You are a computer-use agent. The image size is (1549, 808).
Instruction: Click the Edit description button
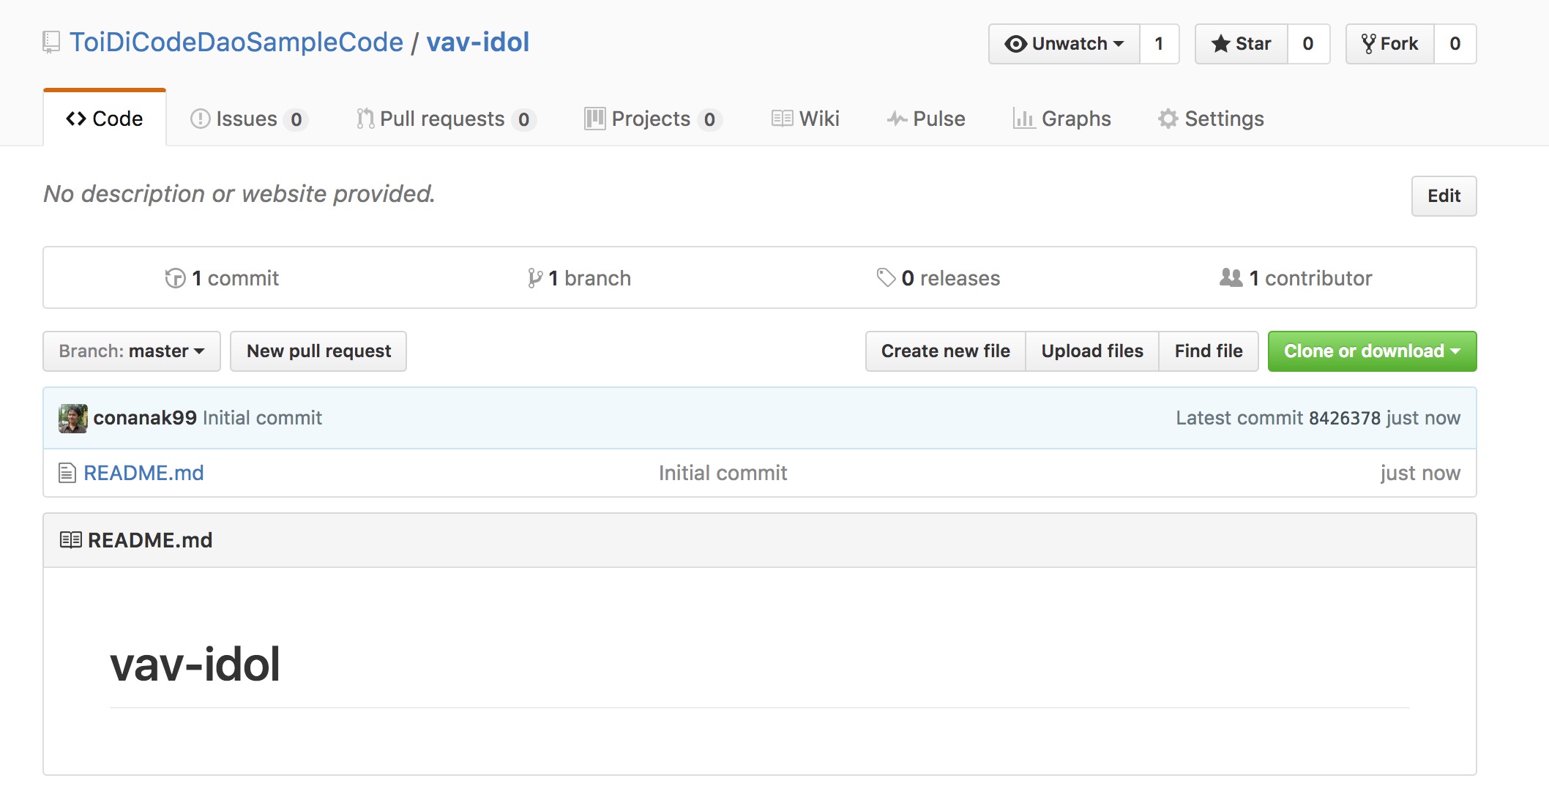[1444, 196]
